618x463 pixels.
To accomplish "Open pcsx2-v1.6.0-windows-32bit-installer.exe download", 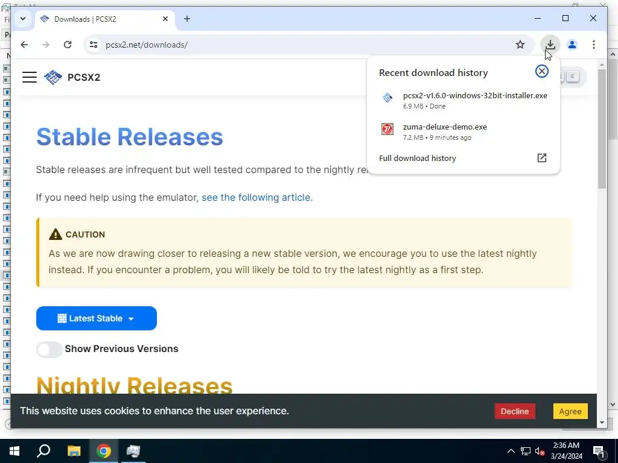I will tap(463, 101).
